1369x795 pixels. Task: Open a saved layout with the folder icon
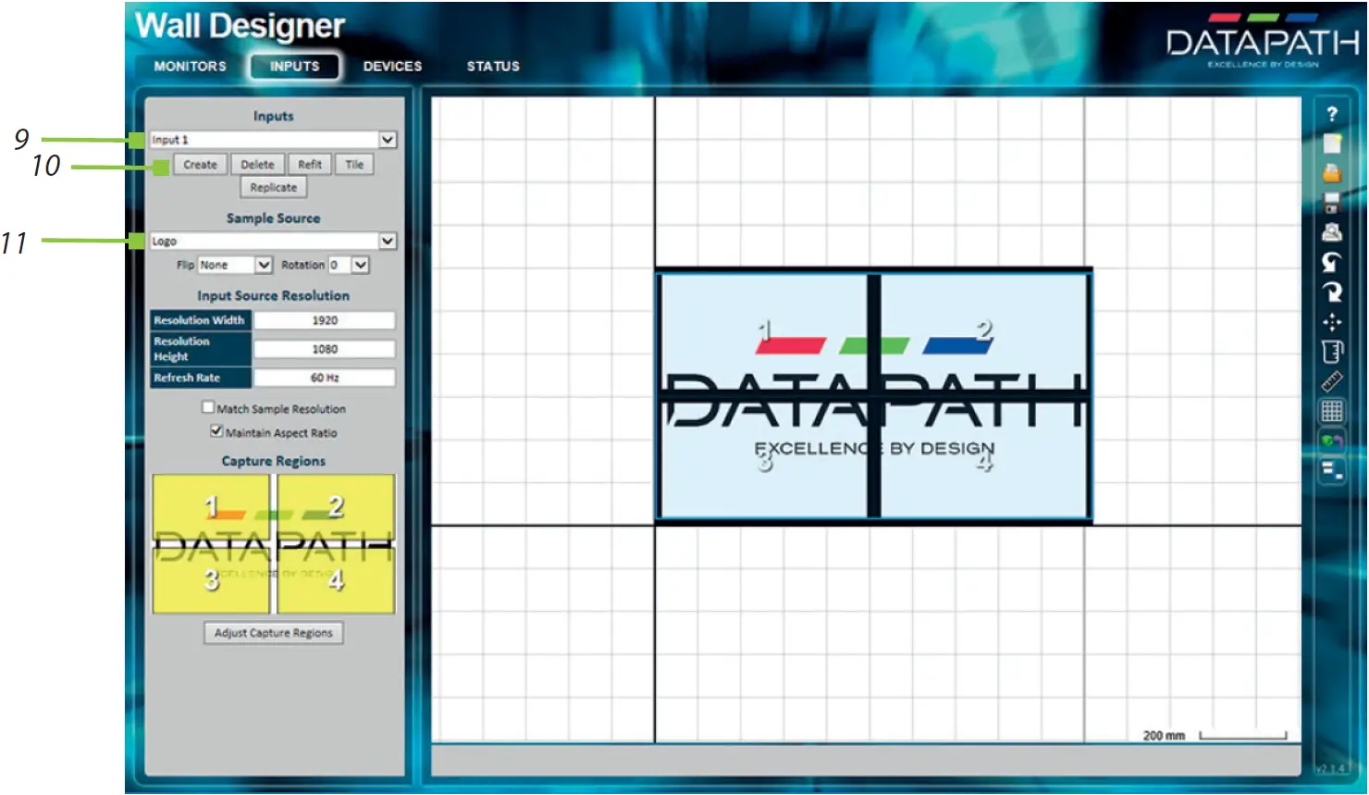point(1332,173)
